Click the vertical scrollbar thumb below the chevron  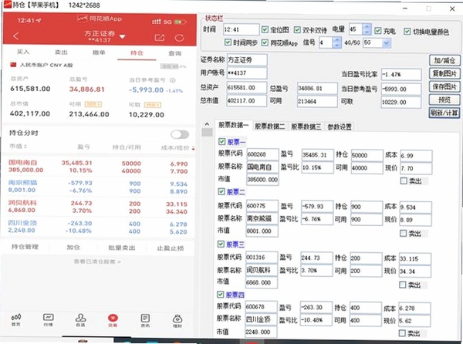click(207, 132)
